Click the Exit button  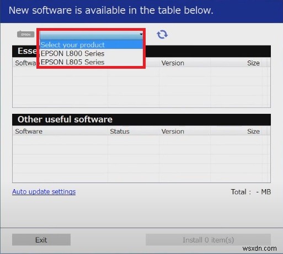coord(41,240)
